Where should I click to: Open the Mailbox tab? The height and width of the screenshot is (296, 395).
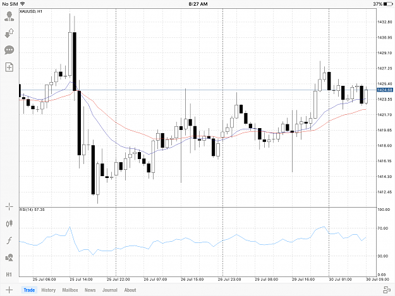[x=70, y=290]
